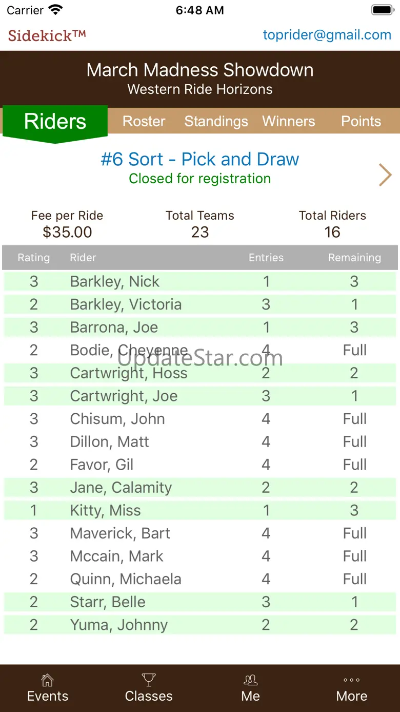
Task: Tap the Wi-Fi status icon
Action: pos(55,10)
